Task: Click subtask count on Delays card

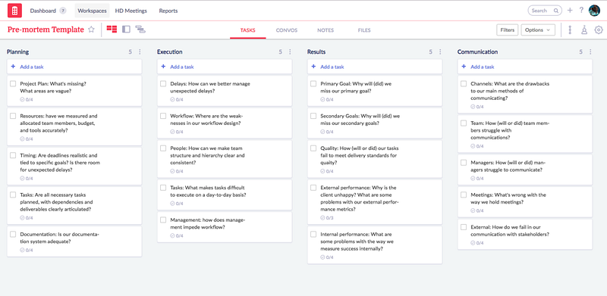Action: click(x=177, y=99)
